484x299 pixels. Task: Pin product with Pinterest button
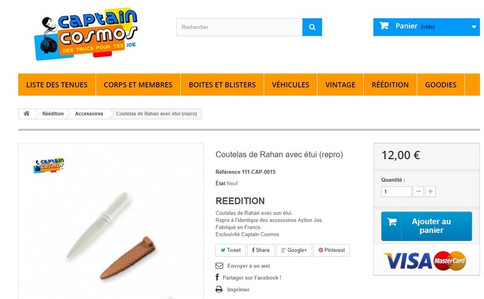coord(332,250)
